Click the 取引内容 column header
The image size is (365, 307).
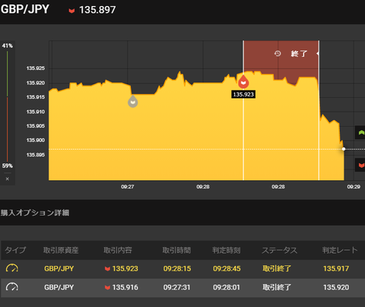pyautogui.click(x=118, y=250)
